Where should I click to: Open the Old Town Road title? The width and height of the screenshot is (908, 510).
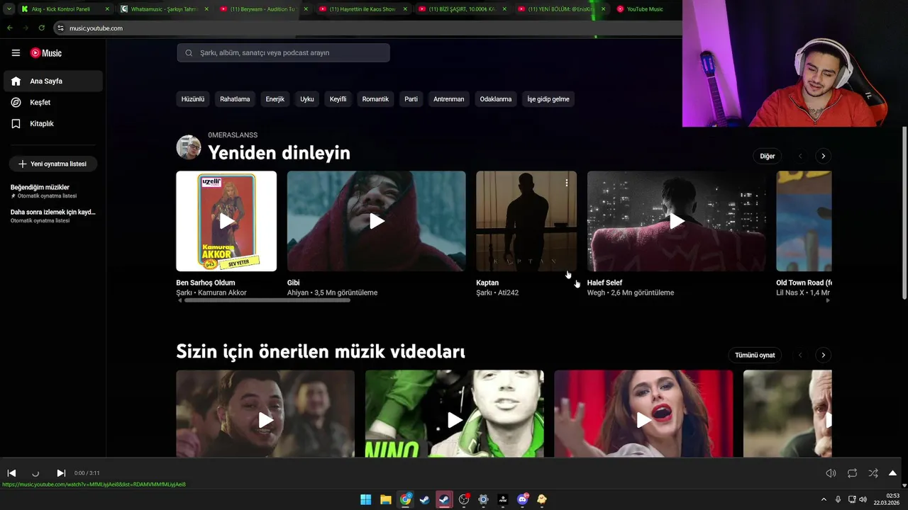coord(804,283)
